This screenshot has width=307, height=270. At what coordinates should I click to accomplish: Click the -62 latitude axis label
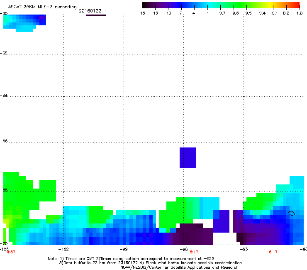tap(4, 53)
